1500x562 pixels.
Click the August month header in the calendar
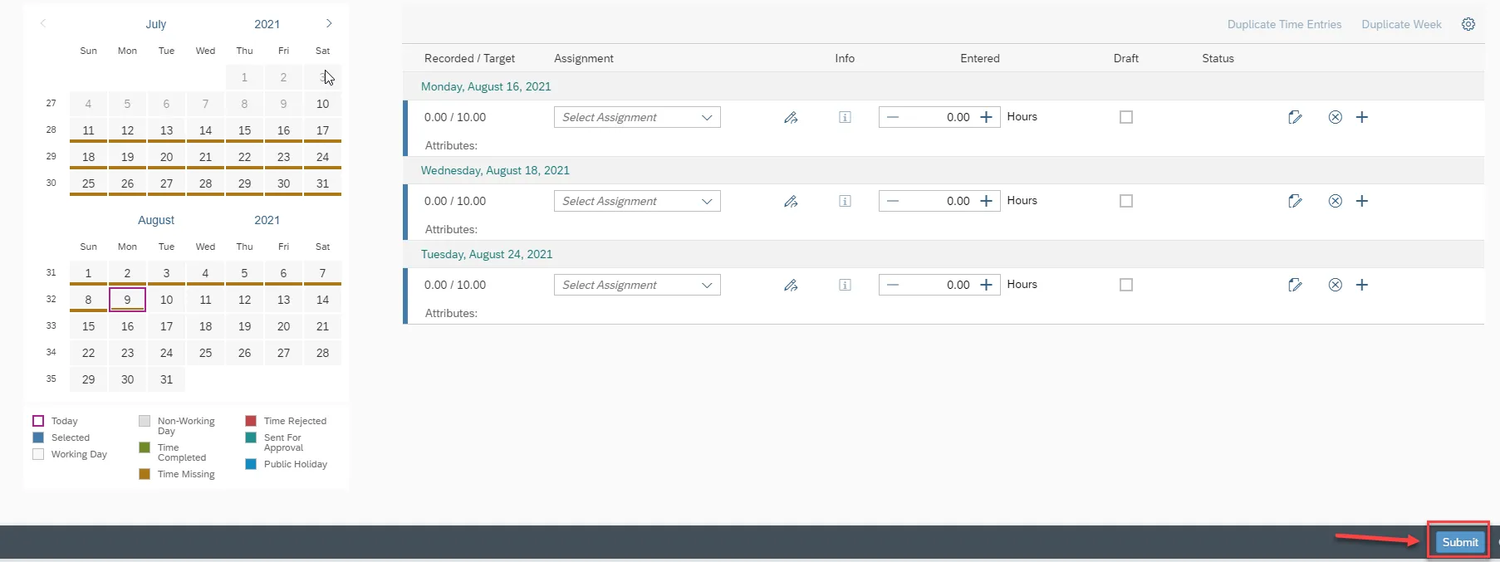tap(156, 220)
